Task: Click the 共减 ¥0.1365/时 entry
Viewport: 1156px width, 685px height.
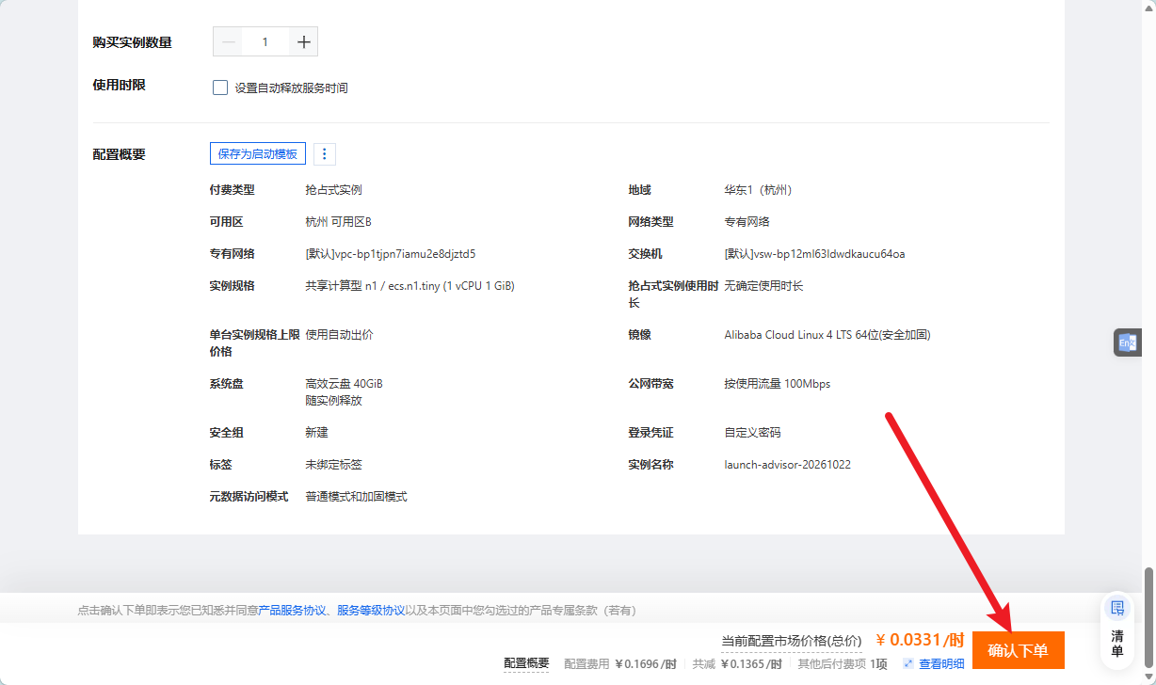Action: pyautogui.click(x=737, y=664)
